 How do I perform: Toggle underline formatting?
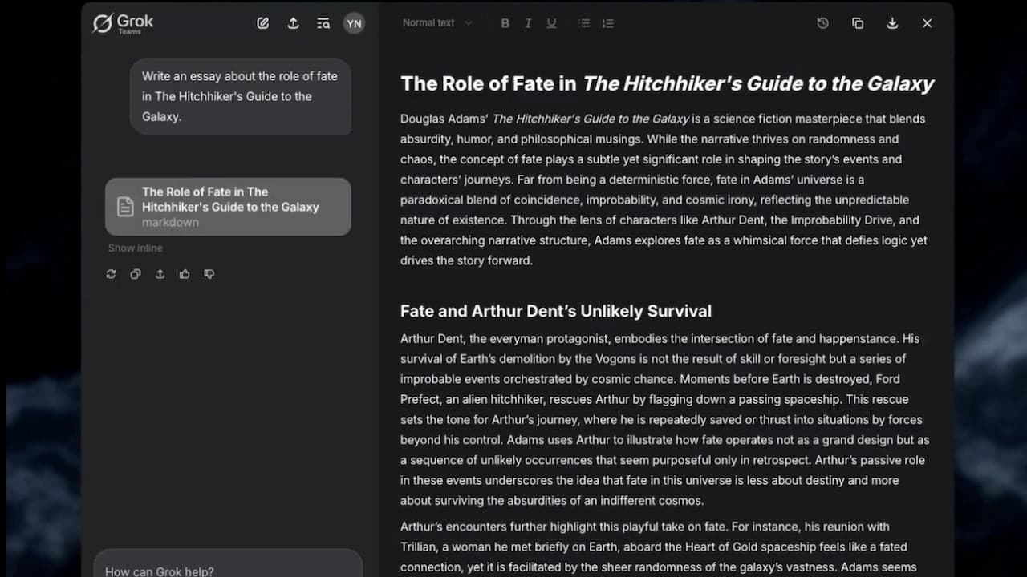pos(551,23)
